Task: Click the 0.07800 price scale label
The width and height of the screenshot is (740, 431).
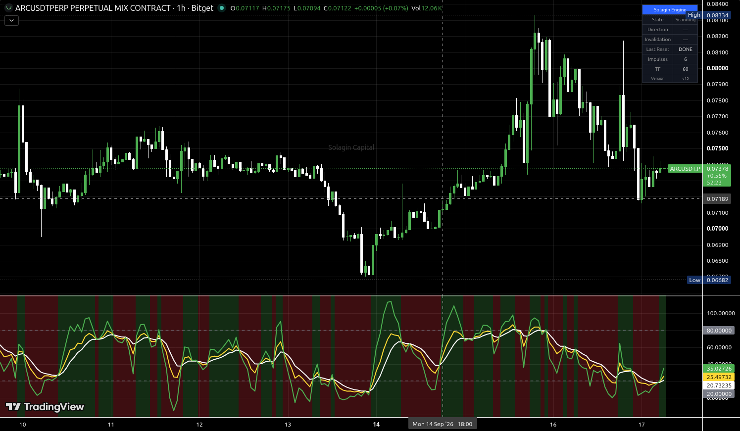Action: (717, 100)
